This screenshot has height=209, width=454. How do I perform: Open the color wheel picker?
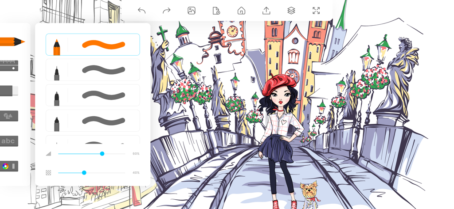coord(5,166)
